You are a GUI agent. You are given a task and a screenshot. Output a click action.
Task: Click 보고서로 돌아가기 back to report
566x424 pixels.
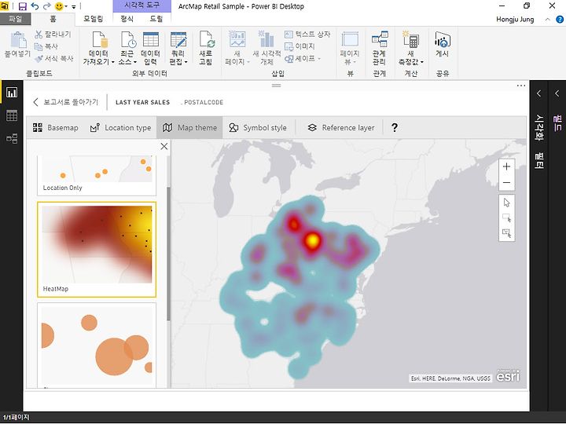pyautogui.click(x=66, y=102)
